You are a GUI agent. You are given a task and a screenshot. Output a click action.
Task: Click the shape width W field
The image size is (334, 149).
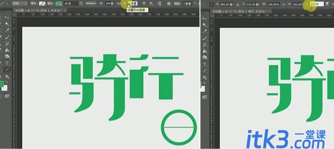point(110,4)
